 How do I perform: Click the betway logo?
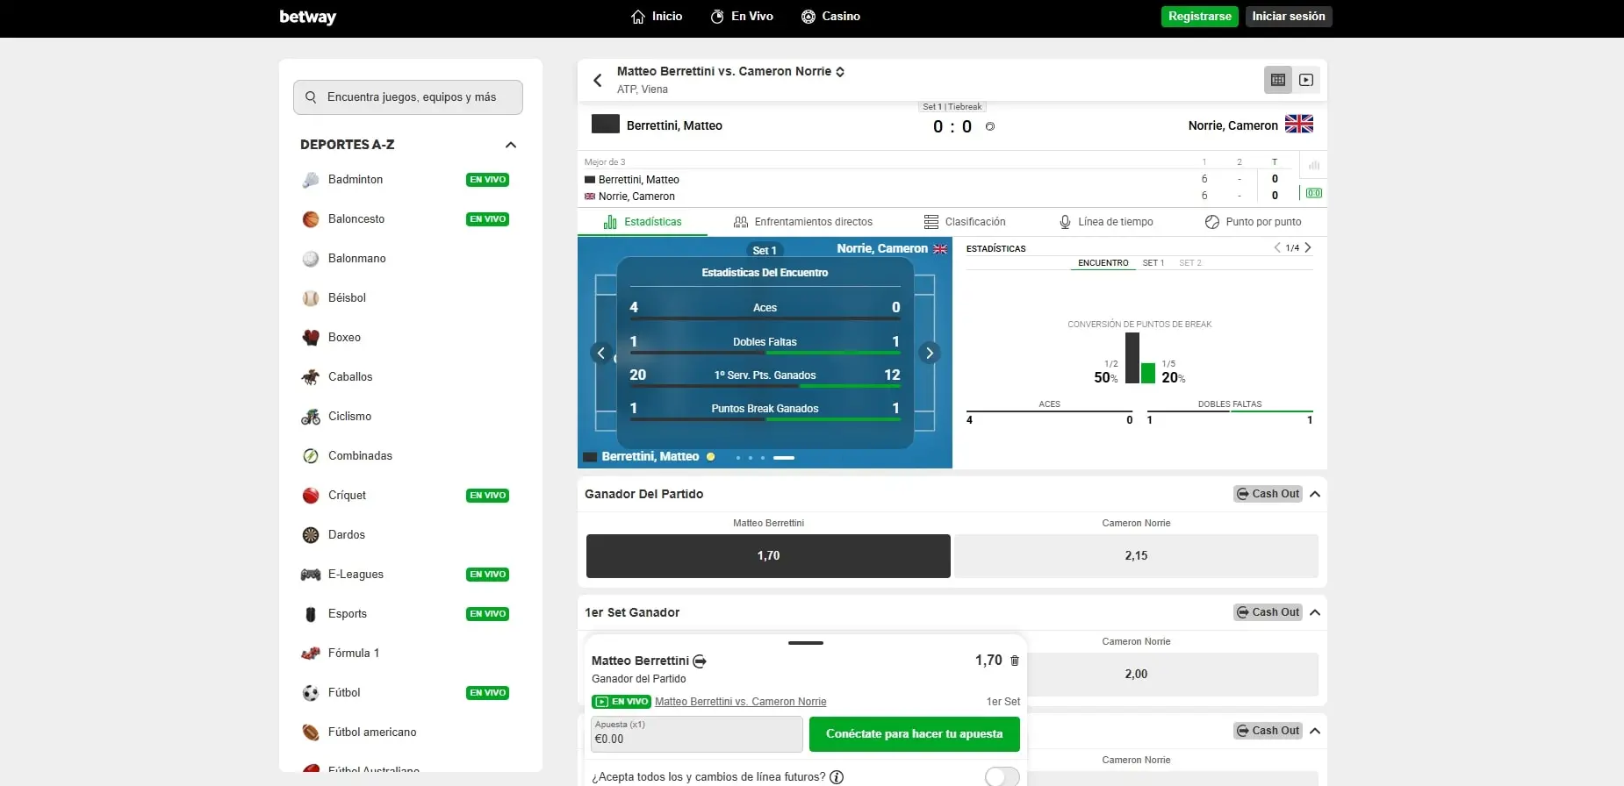tap(307, 17)
